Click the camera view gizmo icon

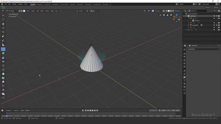pos(164,15)
